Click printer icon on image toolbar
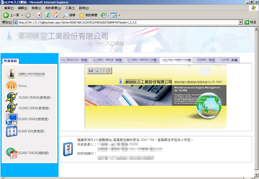 96,71
